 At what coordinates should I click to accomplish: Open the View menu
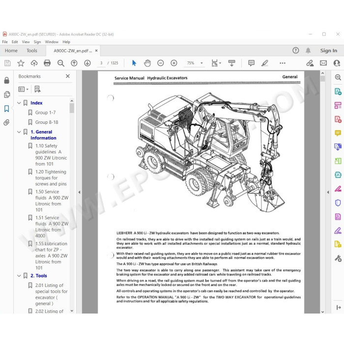26,42
